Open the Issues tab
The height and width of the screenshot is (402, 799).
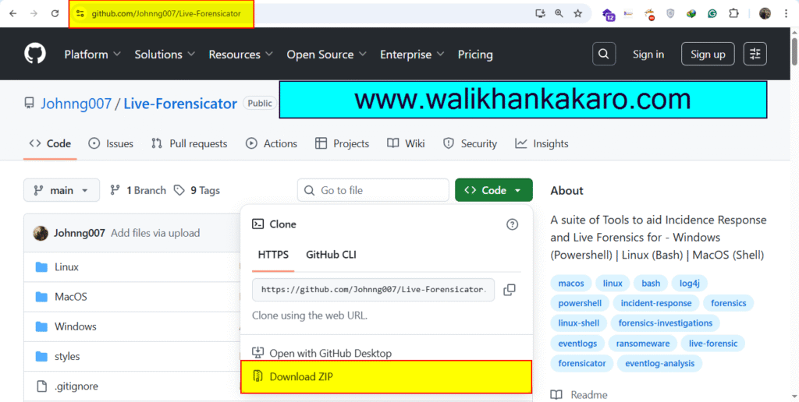[x=111, y=143]
